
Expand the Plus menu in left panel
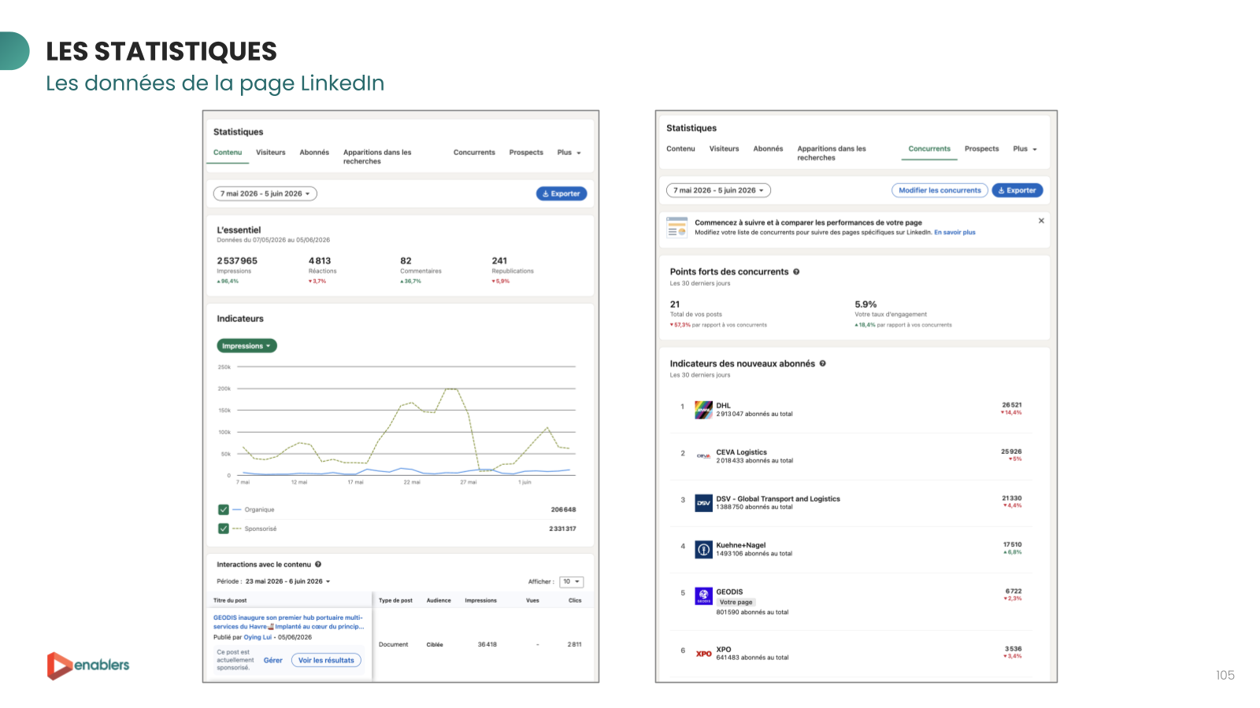[569, 153]
